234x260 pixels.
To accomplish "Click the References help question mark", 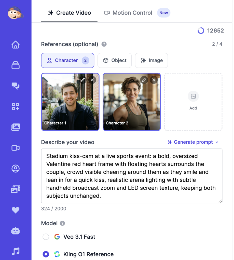I will click(104, 44).
